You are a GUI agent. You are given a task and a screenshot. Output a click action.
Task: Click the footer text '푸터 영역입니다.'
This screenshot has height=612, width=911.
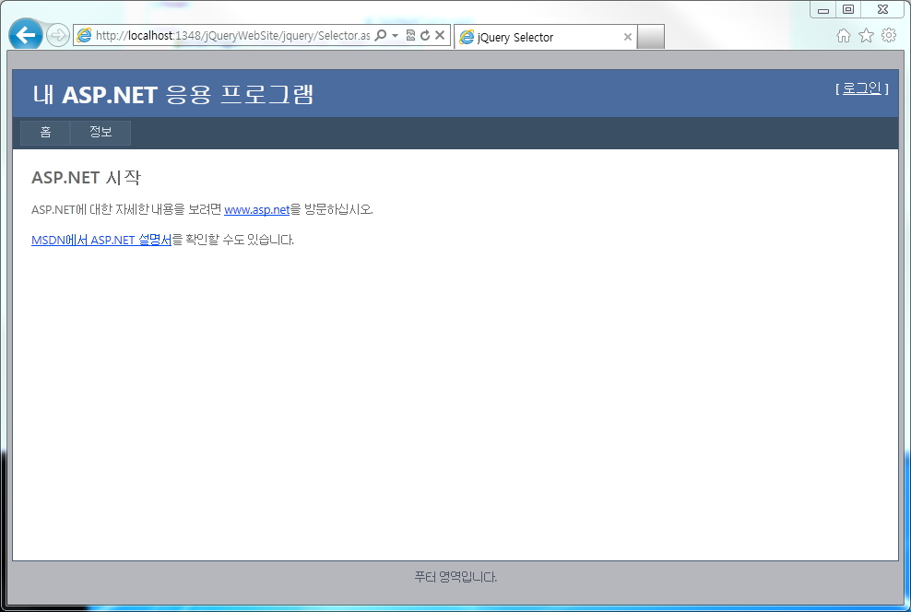click(x=455, y=577)
